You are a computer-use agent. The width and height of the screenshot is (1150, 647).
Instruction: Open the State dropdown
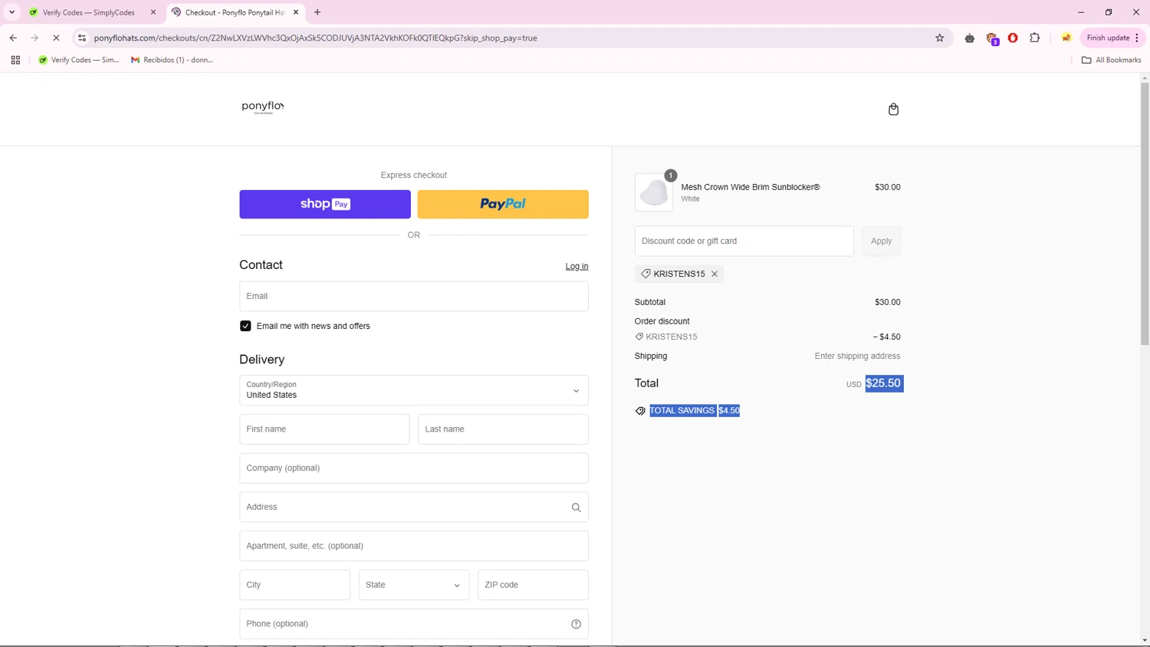pos(413,585)
